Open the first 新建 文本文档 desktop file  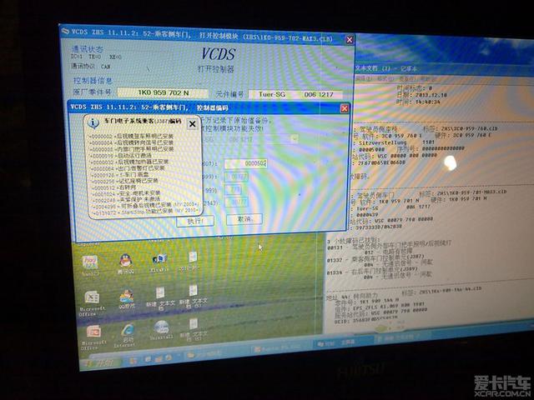pyautogui.click(x=160, y=293)
